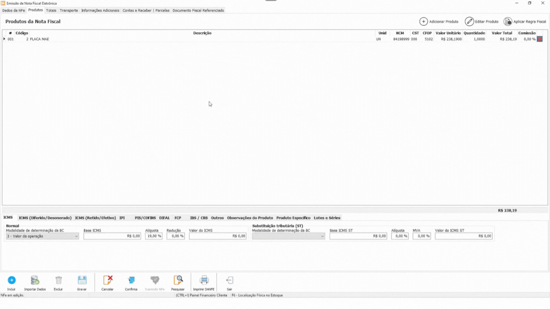
Task: Delete PLACA MAE row with red X
Action: coord(540,39)
